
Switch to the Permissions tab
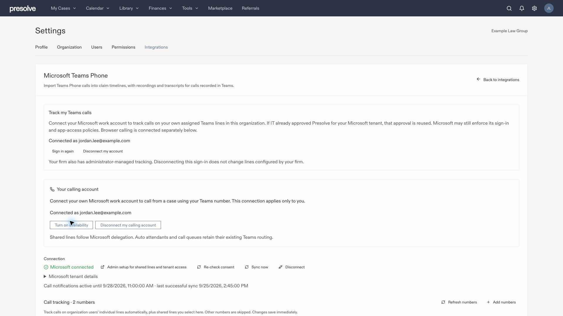click(x=123, y=47)
